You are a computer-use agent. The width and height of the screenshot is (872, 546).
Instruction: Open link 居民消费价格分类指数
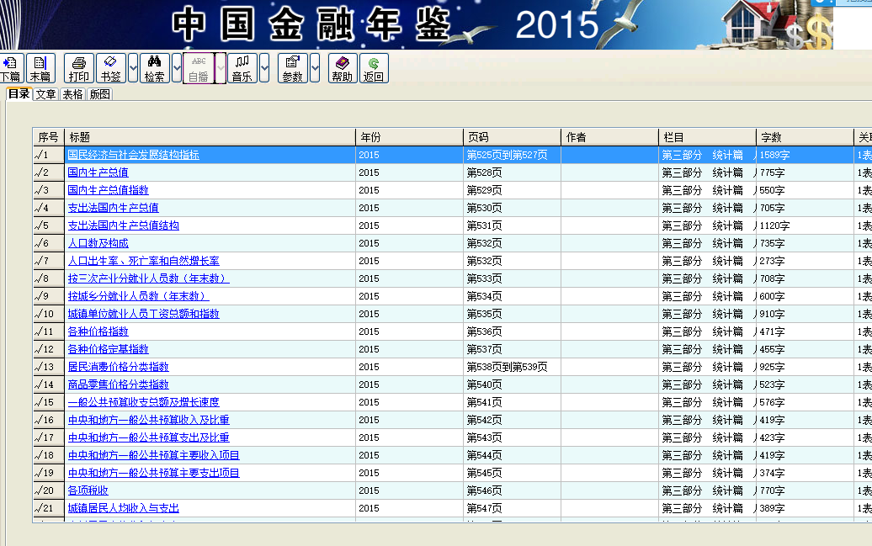coord(118,367)
